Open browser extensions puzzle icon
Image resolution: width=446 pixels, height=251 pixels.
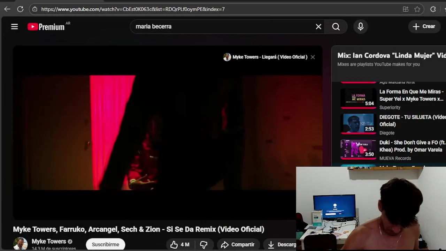433,9
